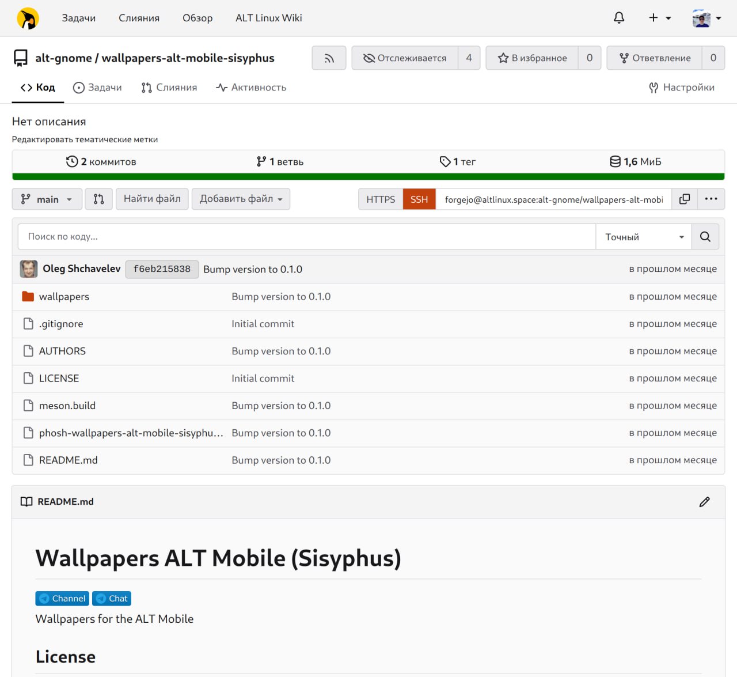Focus the Поиск по коду search field

tap(306, 237)
